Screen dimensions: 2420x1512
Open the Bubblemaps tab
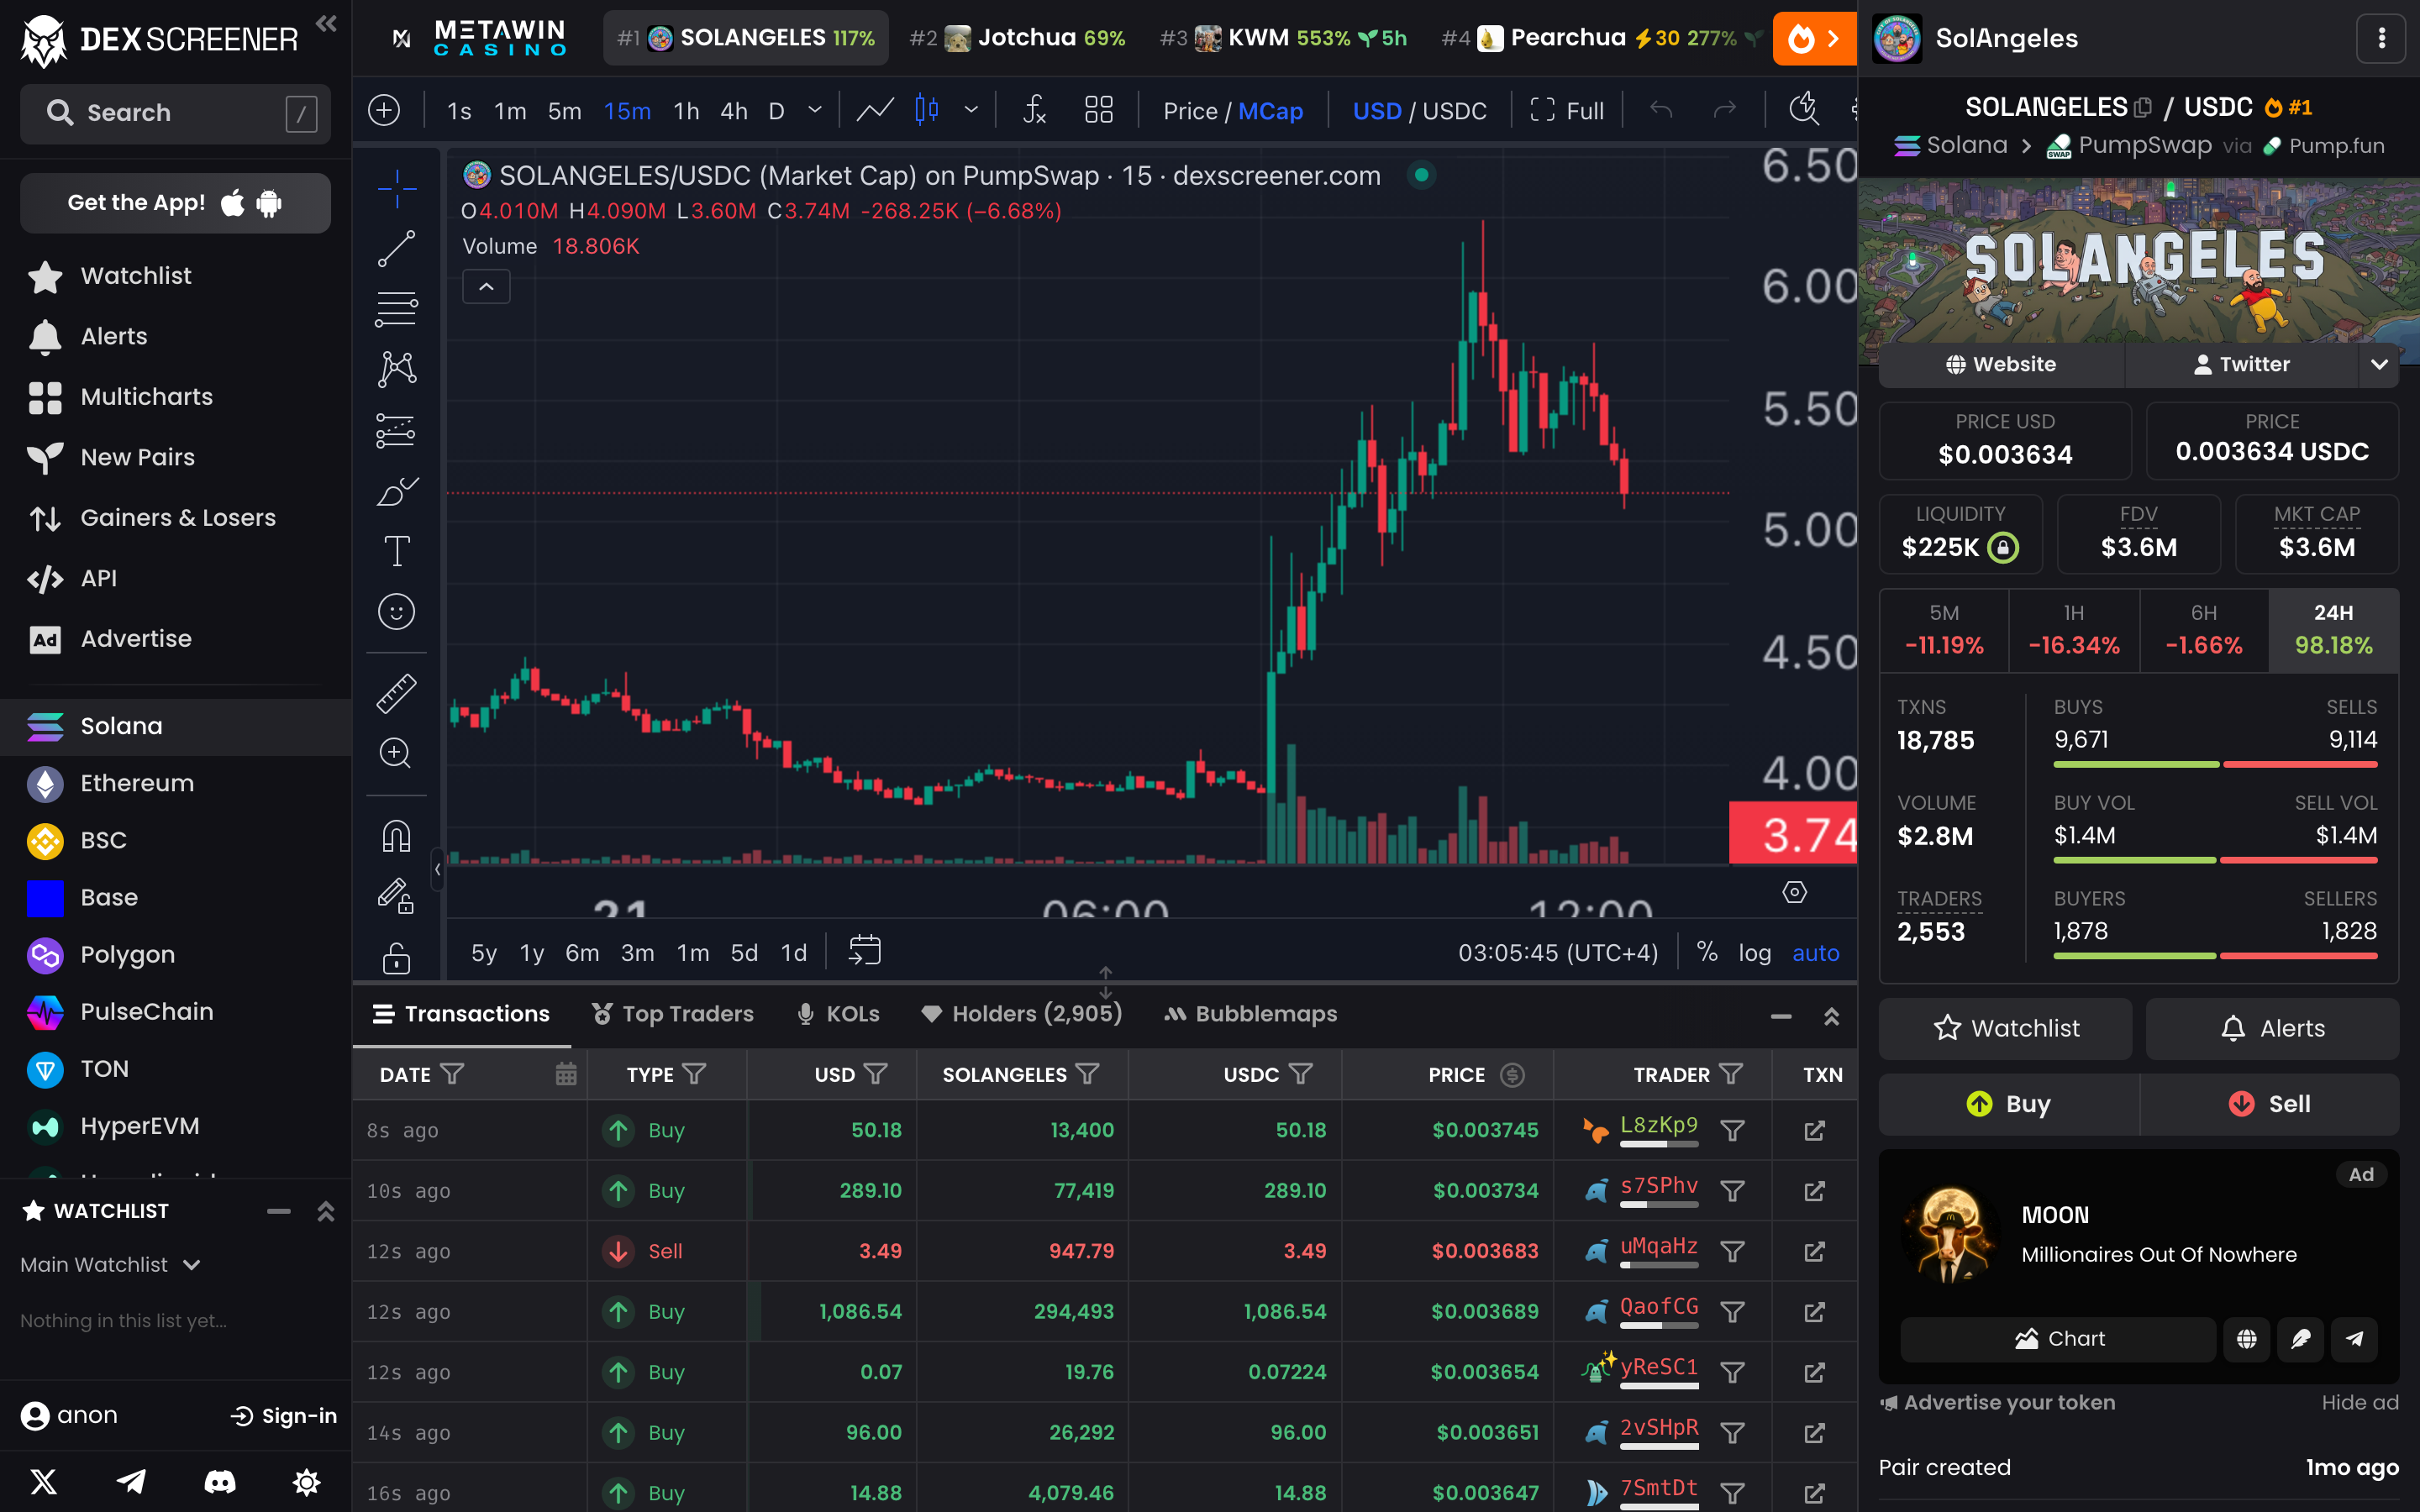tap(1250, 1014)
